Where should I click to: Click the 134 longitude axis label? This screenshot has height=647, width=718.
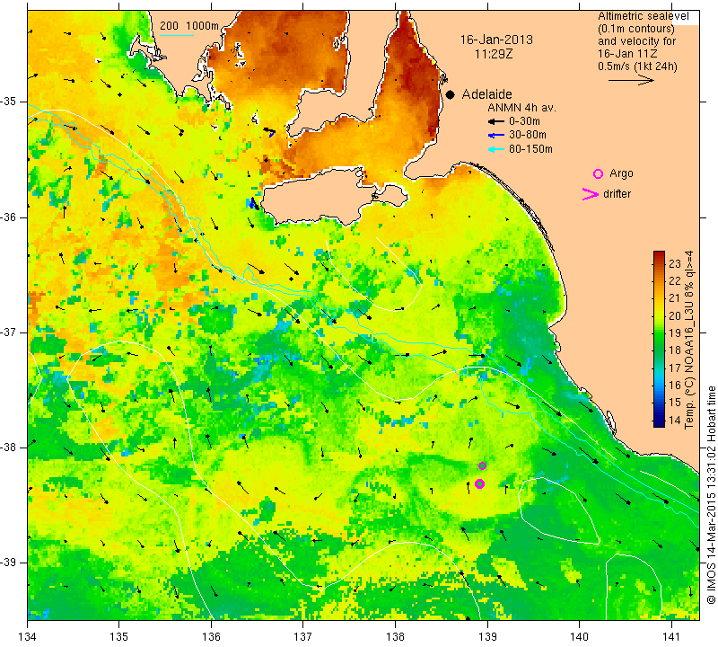(28, 636)
